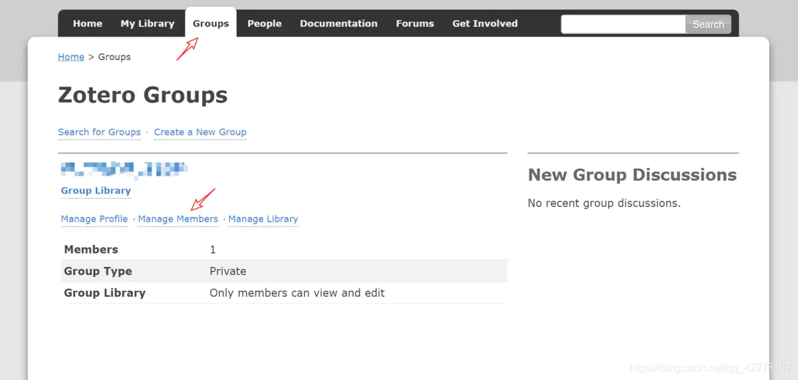Open the Documentation tab
This screenshot has width=798, height=380.
(338, 23)
